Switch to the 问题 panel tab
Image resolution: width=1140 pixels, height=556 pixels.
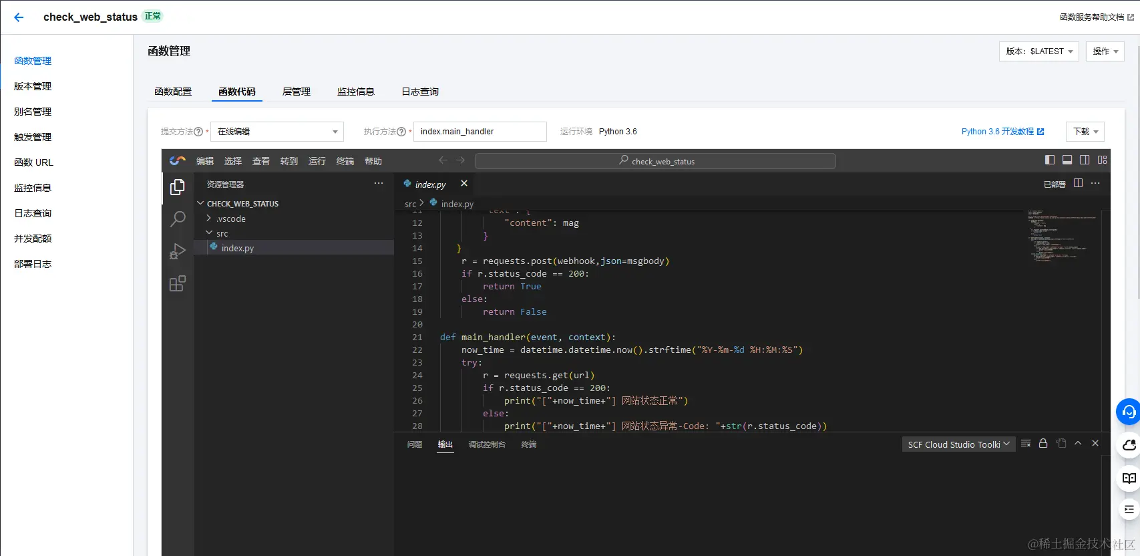(415, 444)
